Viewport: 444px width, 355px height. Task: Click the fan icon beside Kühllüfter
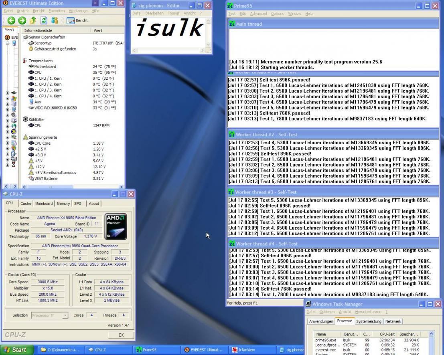pos(25,119)
